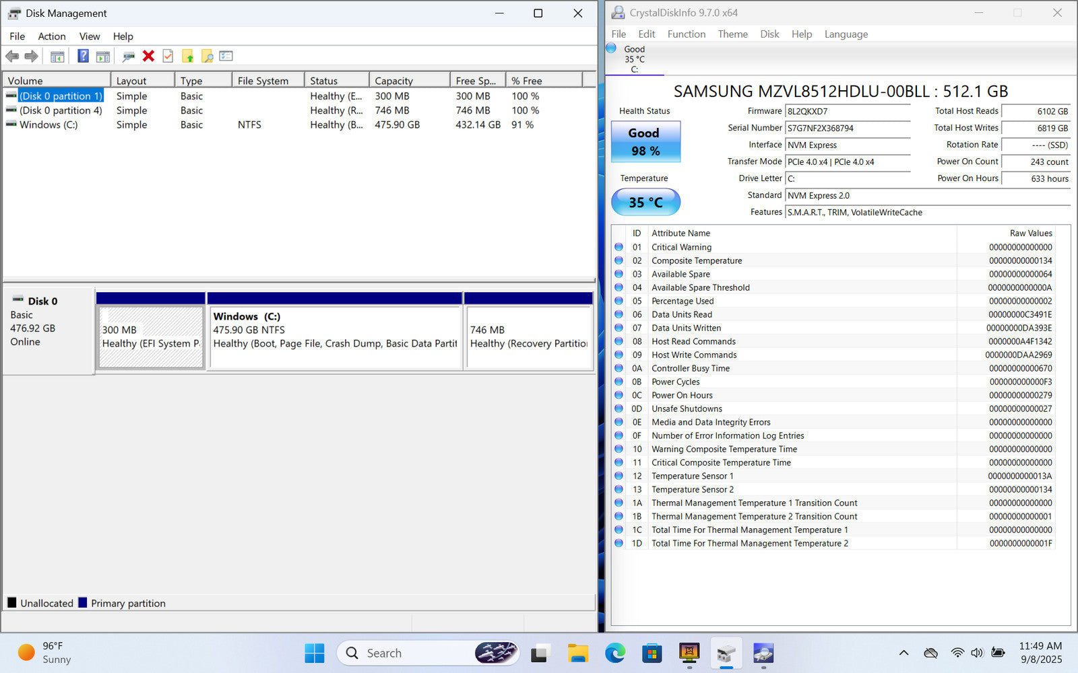
Task: Click the folder with green up-arrow icon
Action: 188,57
